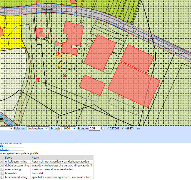The width and height of the screenshot is (191, 180).
Task: Select 'specifieke vorm van agrarisch - nevenactiviteit' cell
Action: (x=62, y=177)
